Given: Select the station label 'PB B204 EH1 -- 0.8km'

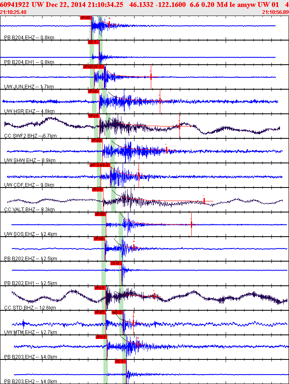Looking at the screenshot, I should tap(29, 62).
